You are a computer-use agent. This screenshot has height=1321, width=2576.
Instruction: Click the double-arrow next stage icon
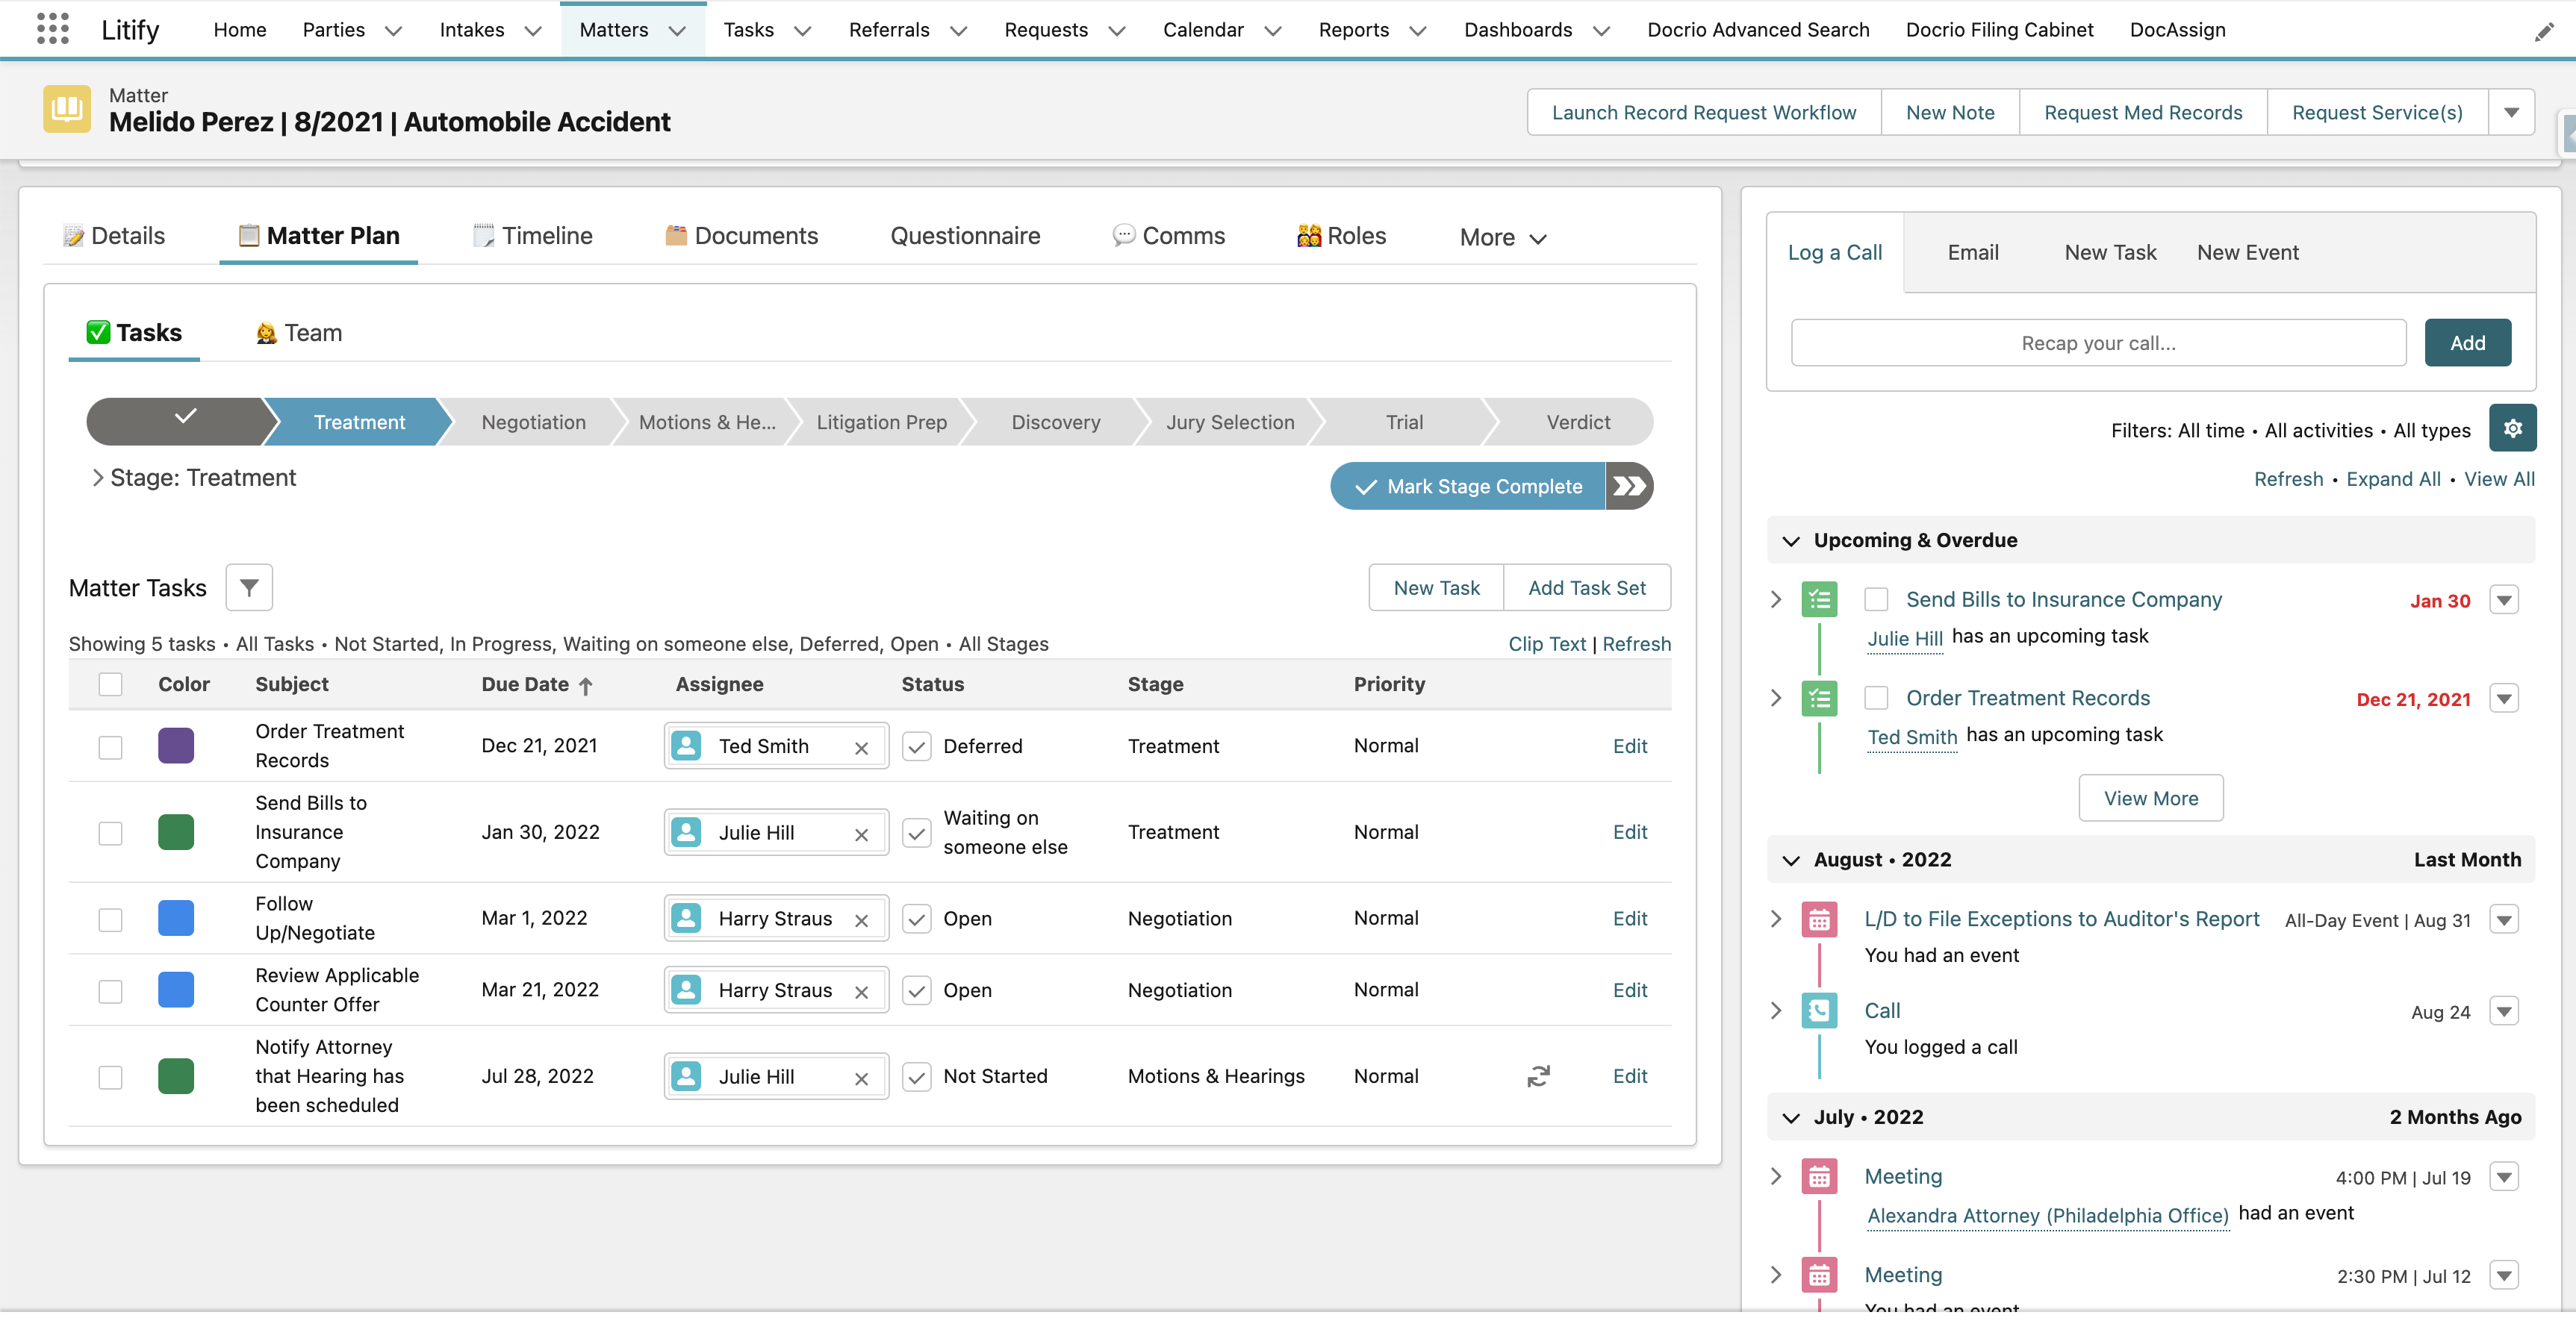[x=1629, y=487]
